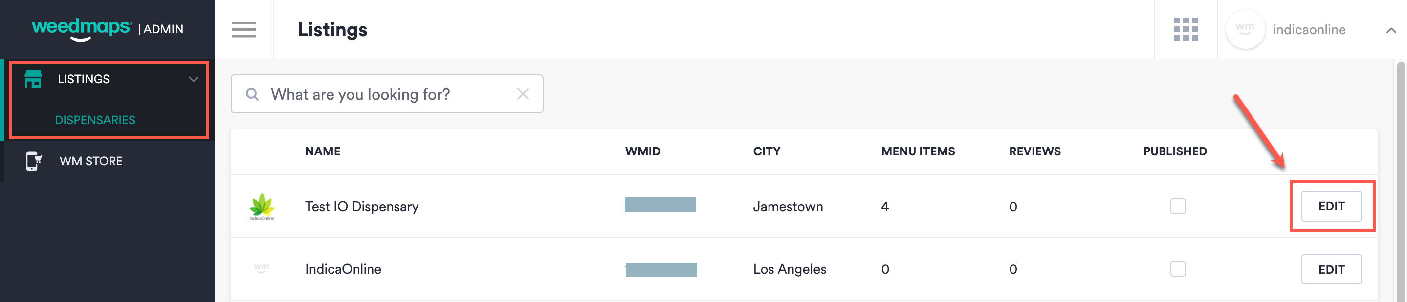Edit the Test IO Dispensary listing
Viewport: 1407px width, 302px height.
[x=1332, y=206]
